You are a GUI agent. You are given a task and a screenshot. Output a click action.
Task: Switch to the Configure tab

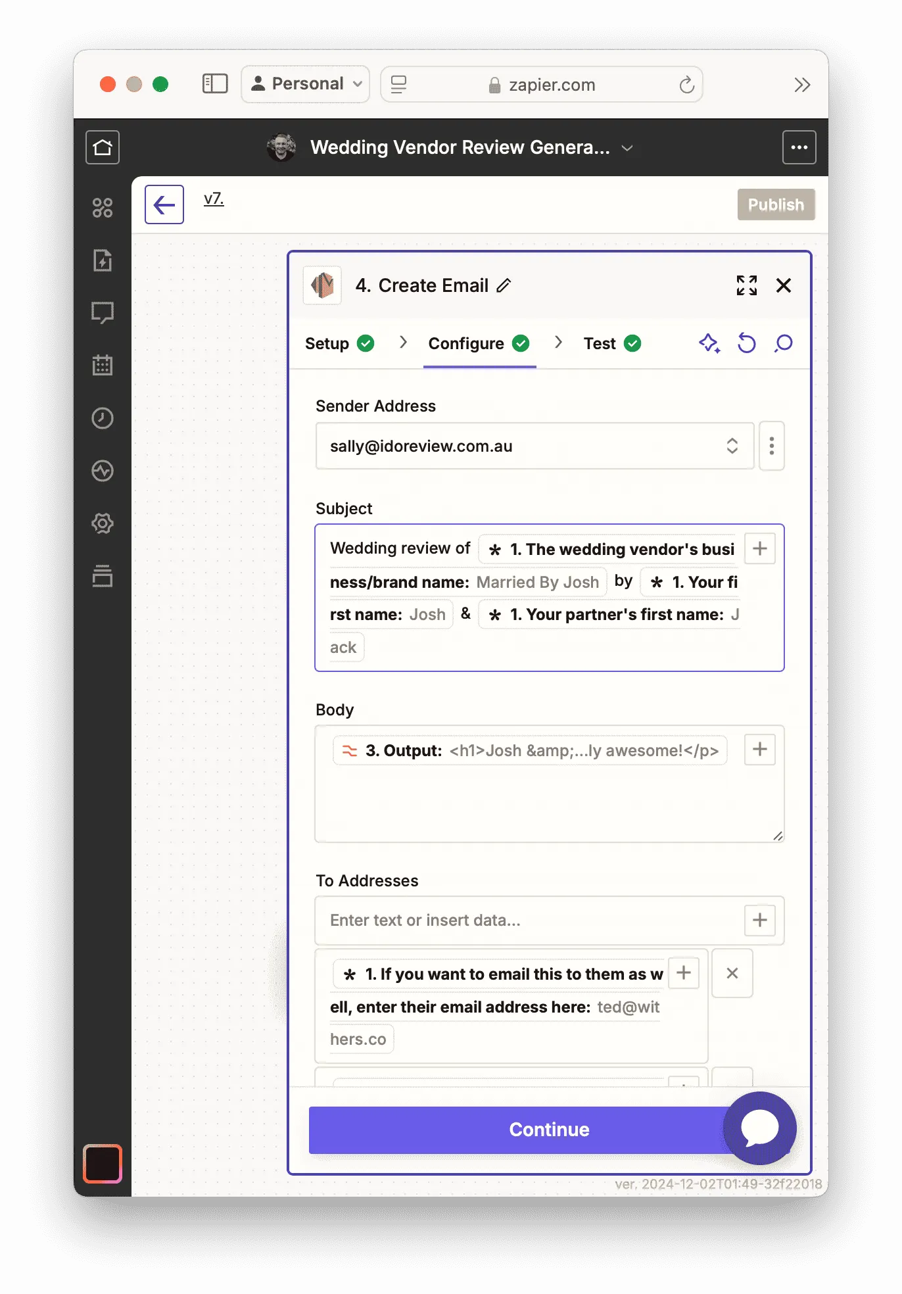(479, 343)
